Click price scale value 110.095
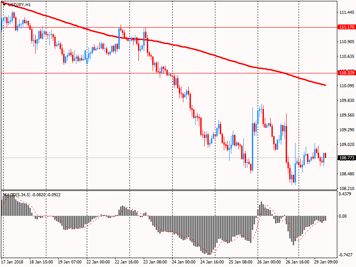 pyautogui.click(x=347, y=85)
